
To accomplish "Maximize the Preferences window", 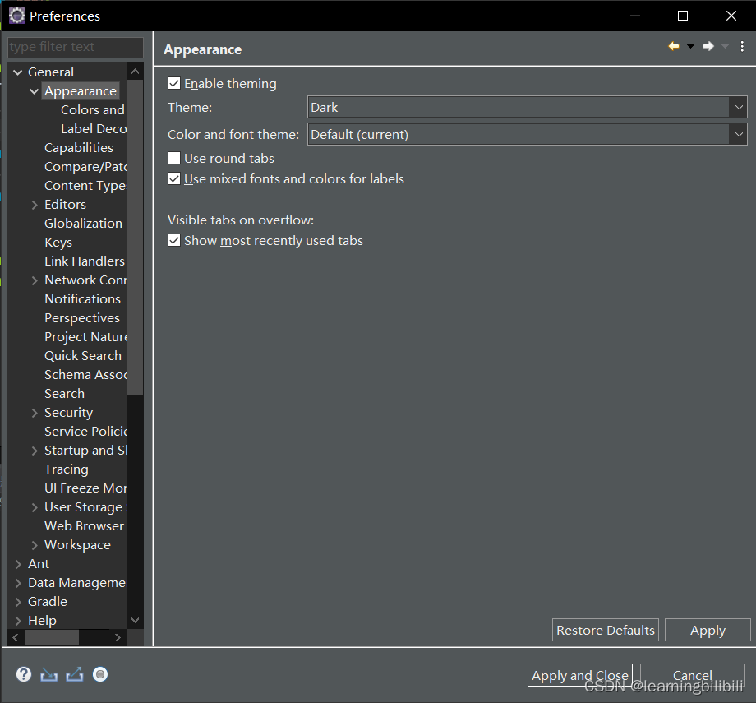I will (683, 16).
